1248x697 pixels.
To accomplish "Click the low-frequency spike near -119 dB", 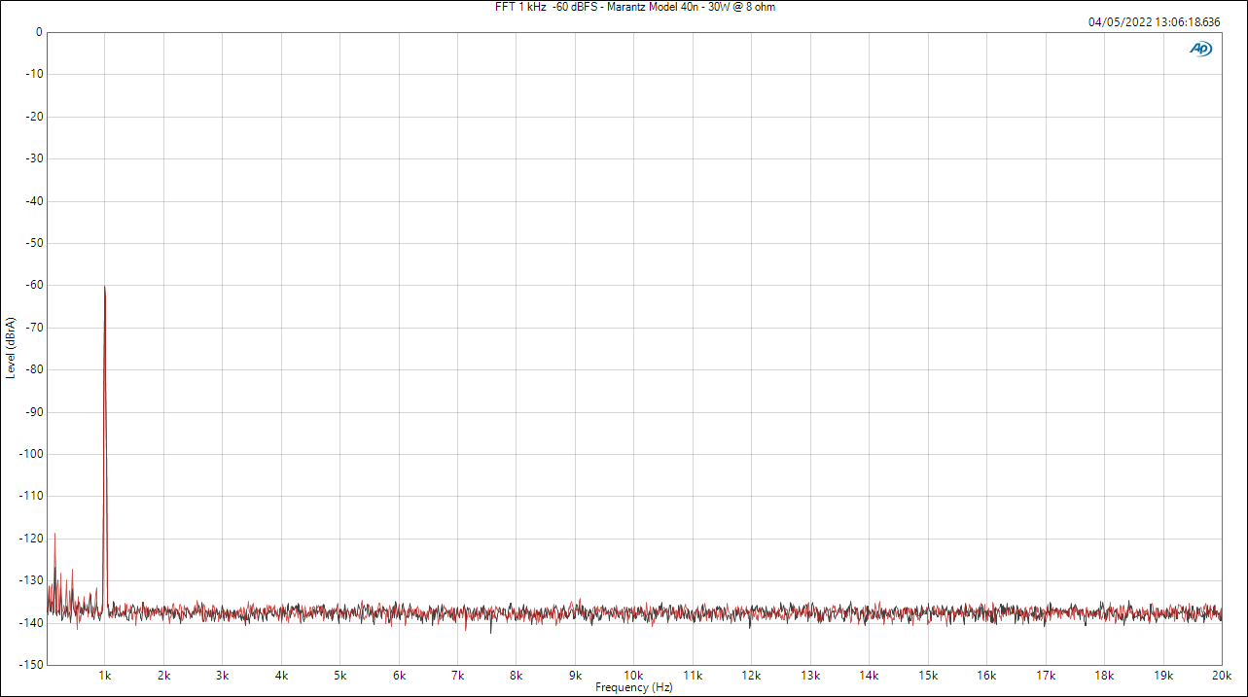I will [x=54, y=535].
